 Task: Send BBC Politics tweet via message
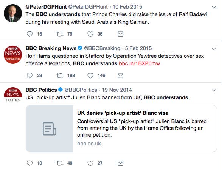click(120, 163)
